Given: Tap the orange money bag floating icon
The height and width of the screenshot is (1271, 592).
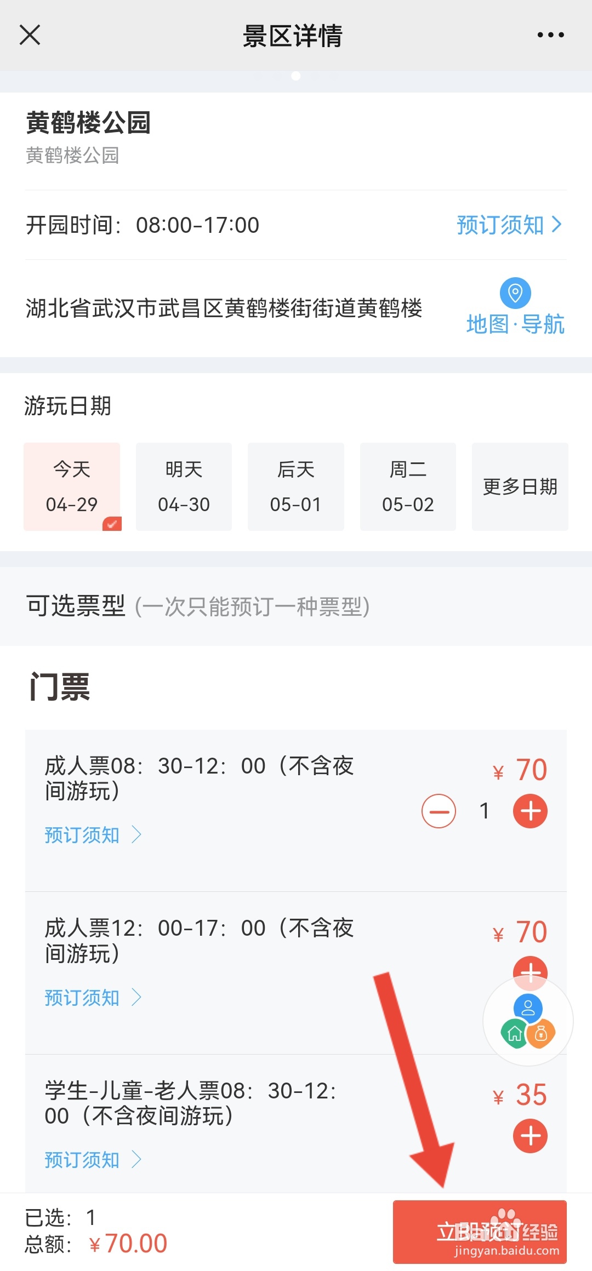Looking at the screenshot, I should (542, 1034).
